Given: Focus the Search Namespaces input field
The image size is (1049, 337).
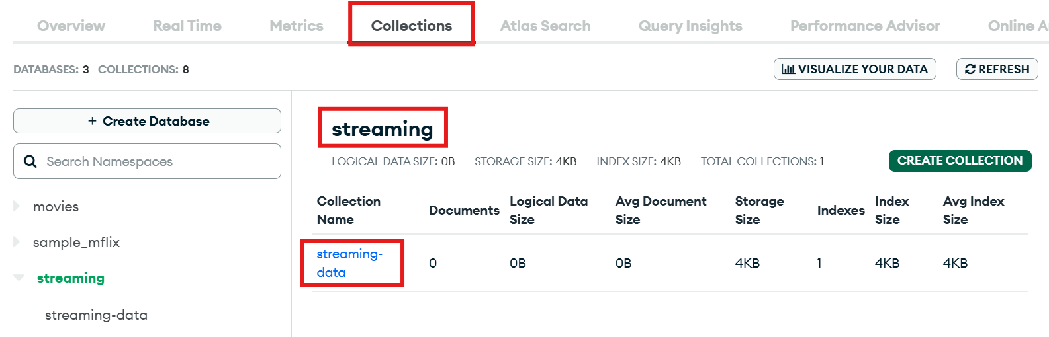Looking at the screenshot, I should coord(159,161).
